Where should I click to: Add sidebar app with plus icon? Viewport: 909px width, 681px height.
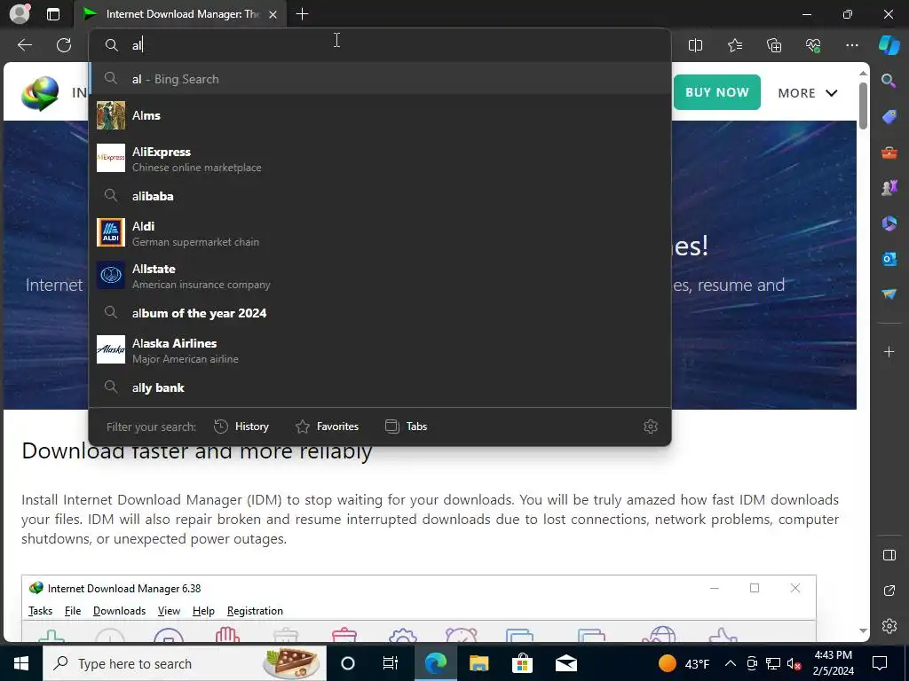tap(889, 352)
